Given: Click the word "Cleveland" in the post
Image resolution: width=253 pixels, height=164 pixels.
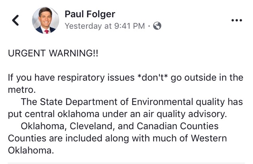Looking at the screenshot, I should (x=91, y=126).
